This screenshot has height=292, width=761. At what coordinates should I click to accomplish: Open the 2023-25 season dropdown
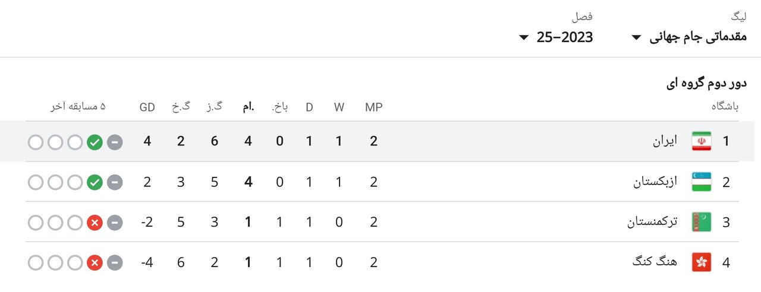pos(564,37)
